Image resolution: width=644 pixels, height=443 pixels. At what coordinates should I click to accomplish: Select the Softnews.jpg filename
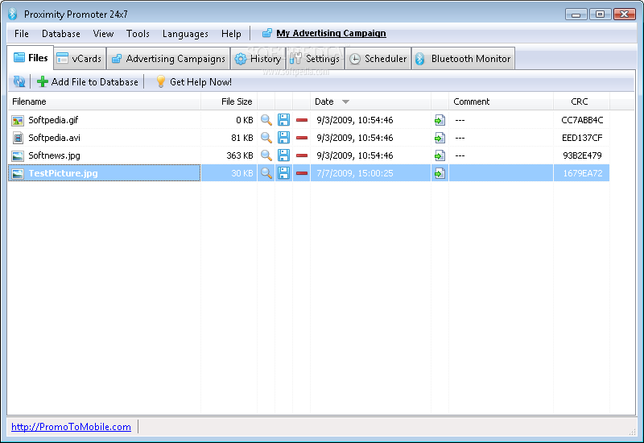tap(54, 155)
